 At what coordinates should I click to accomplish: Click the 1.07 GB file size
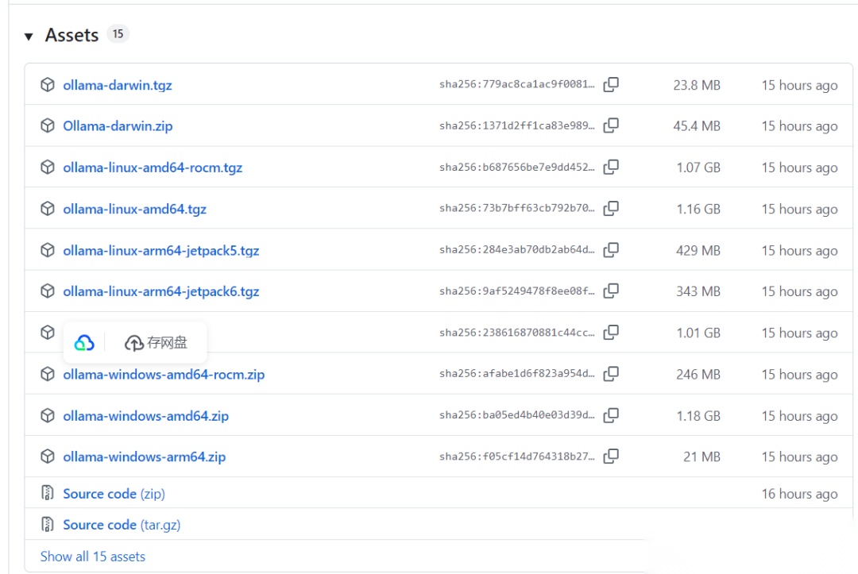coord(698,168)
